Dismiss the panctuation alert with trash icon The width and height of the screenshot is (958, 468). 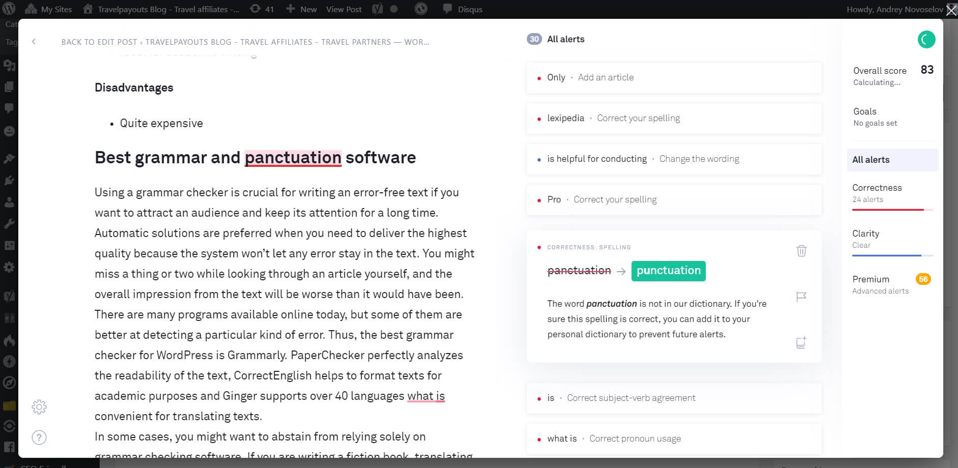801,251
